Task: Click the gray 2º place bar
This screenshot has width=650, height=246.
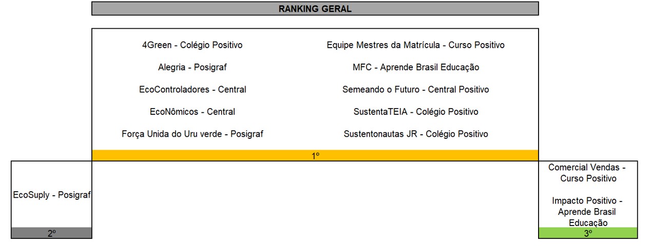Action: (51, 233)
